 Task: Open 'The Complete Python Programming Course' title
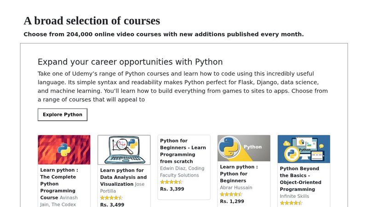[x=58, y=184]
